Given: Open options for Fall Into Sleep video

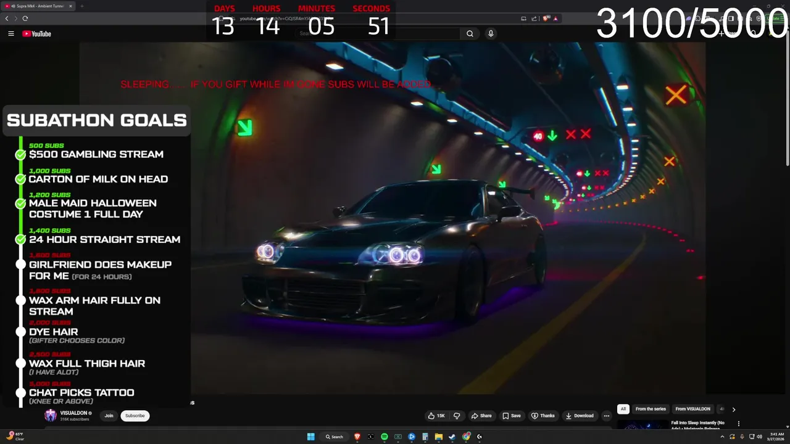Looking at the screenshot, I should pyautogui.click(x=738, y=424).
